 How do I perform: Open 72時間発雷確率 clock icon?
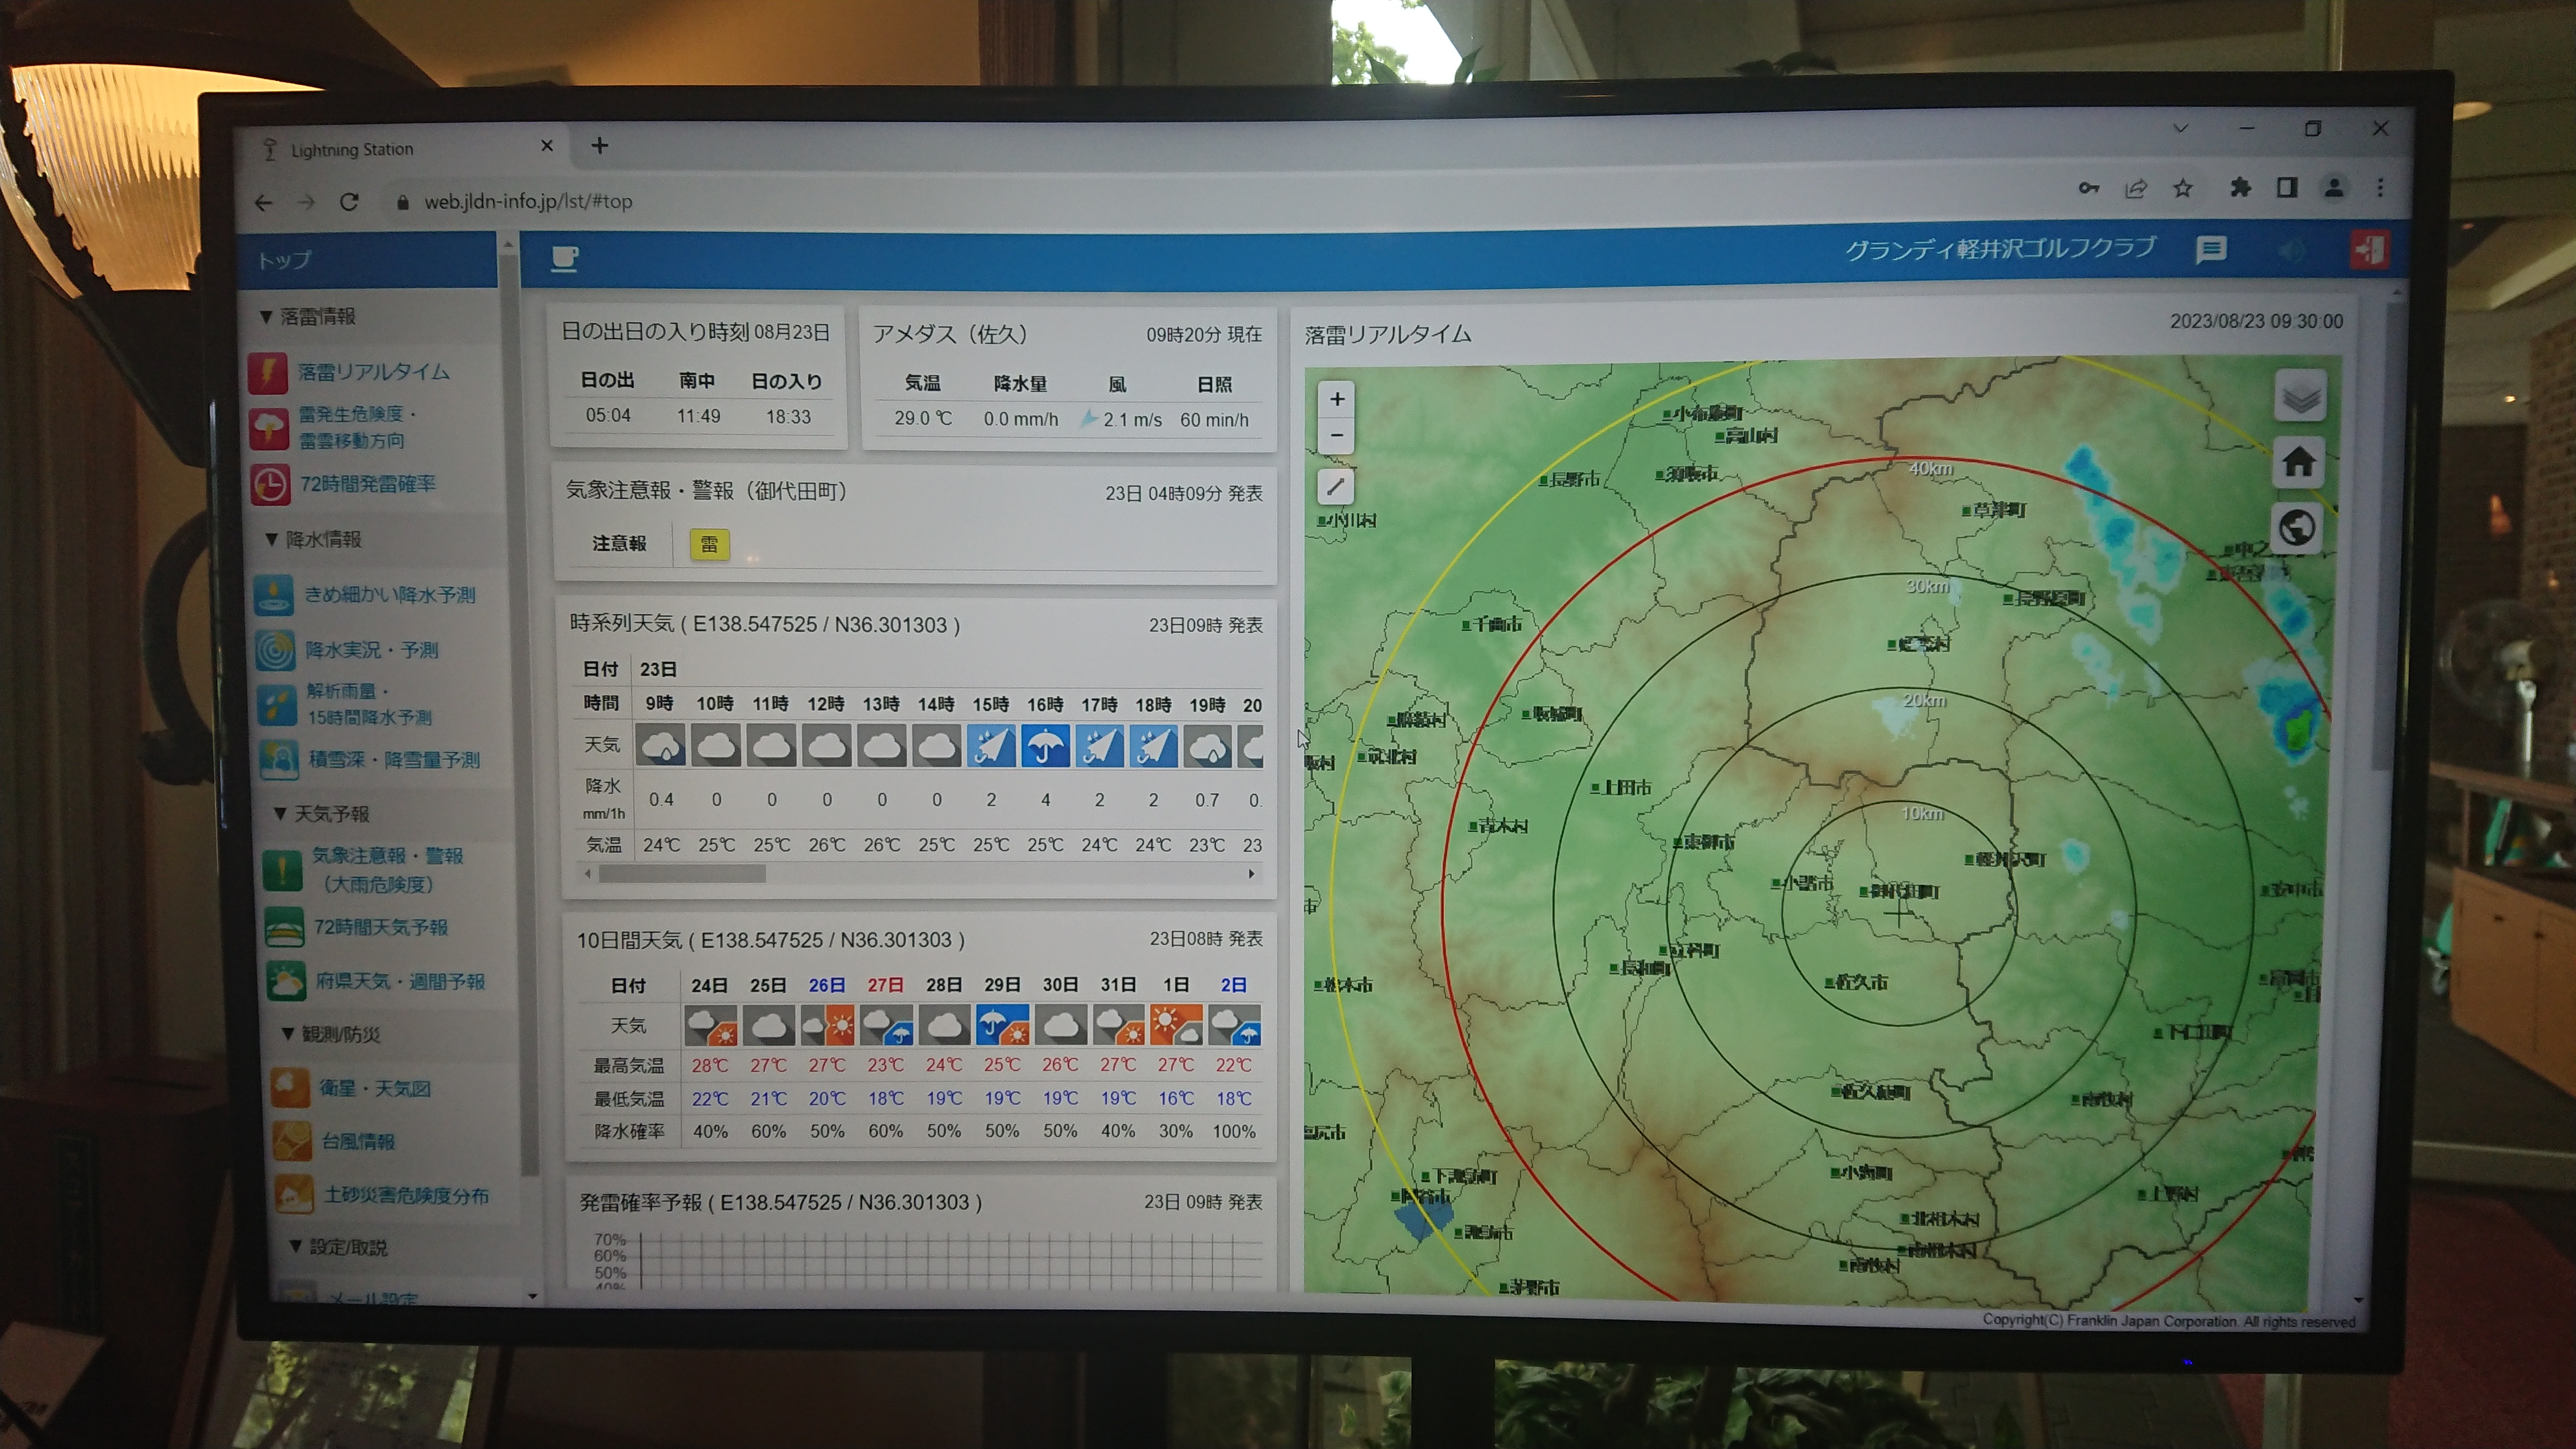270,485
